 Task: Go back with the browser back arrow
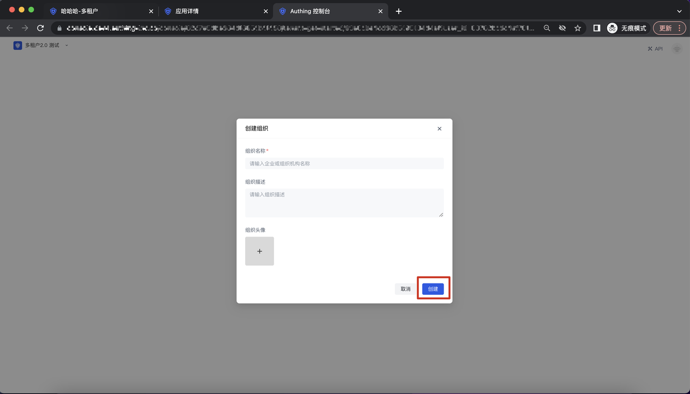tap(10, 28)
